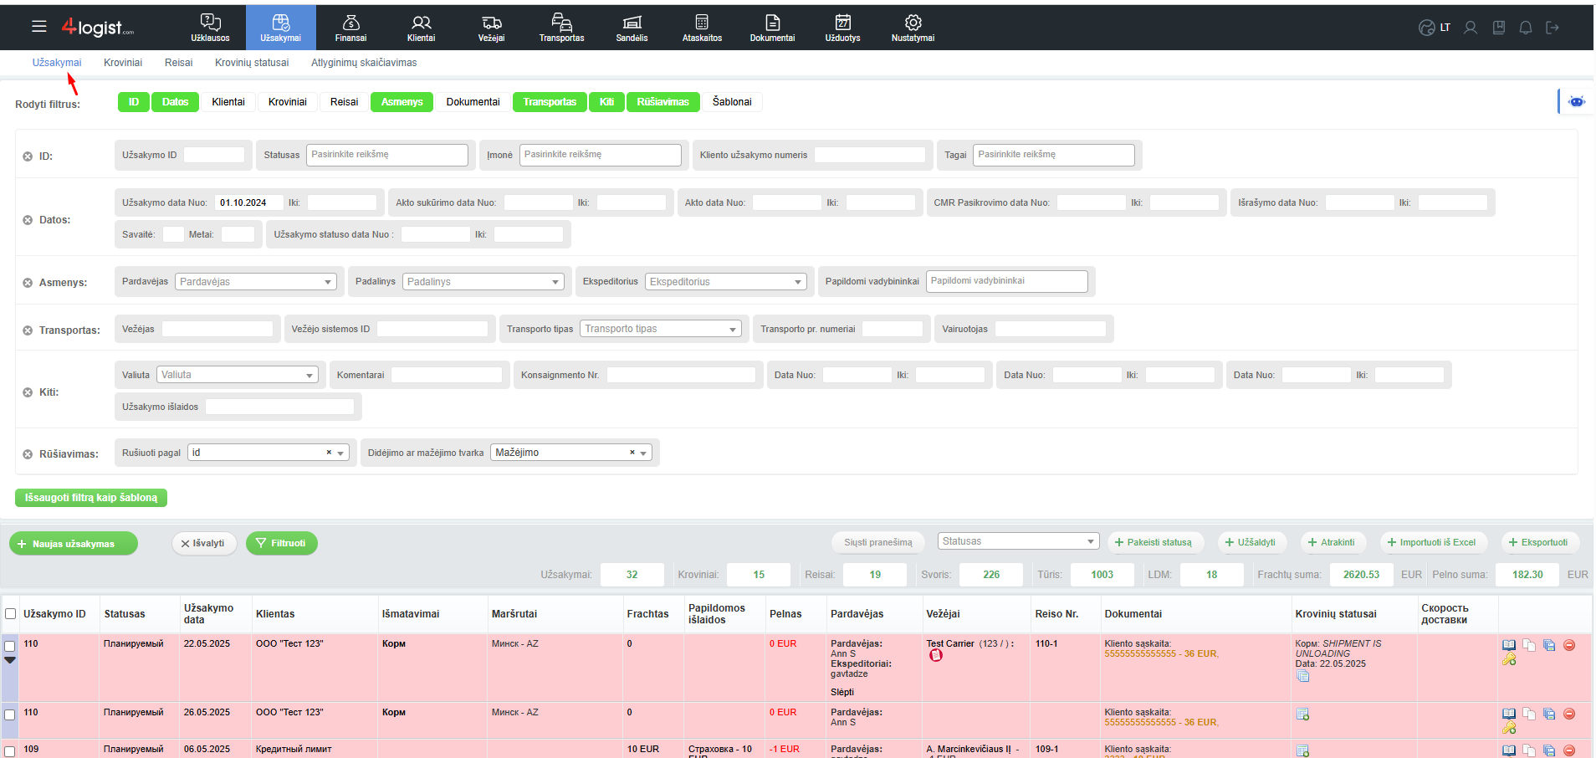The image size is (1596, 758).
Task: Open the Klientai module
Action: [421, 28]
